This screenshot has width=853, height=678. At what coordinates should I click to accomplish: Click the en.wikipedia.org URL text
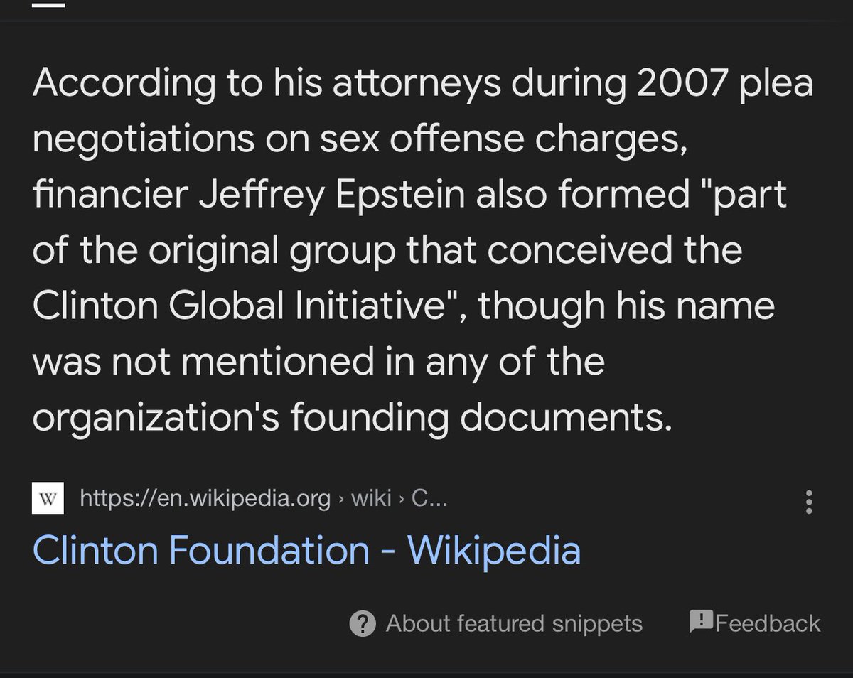click(205, 499)
